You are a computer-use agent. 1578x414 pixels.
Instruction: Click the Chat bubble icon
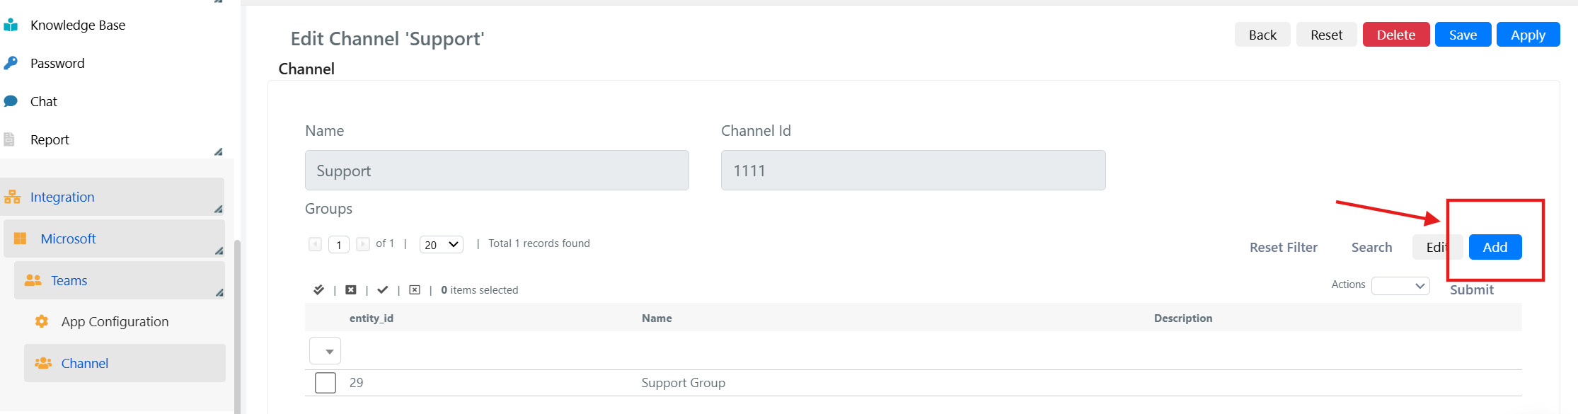(x=10, y=101)
